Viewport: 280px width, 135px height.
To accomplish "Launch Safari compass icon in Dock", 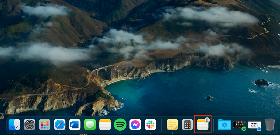I will [60, 124].
